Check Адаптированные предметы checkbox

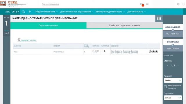pos(165,87)
